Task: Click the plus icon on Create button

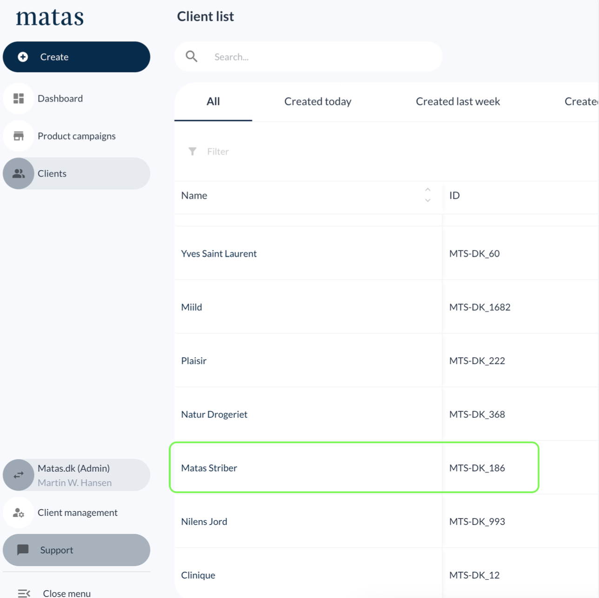Action: tap(23, 57)
